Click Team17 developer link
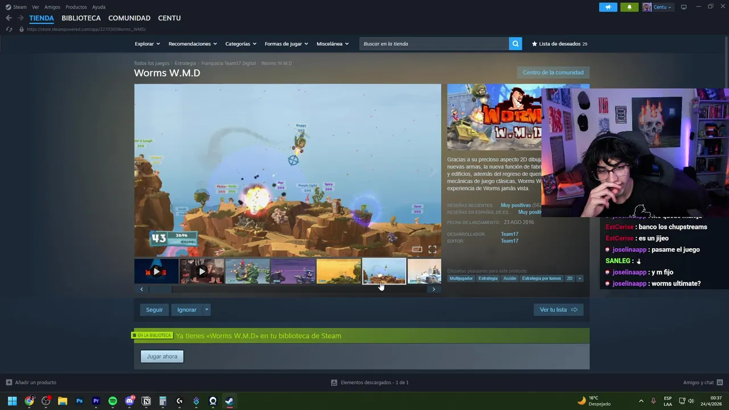Image resolution: width=729 pixels, height=410 pixels. tap(509, 234)
